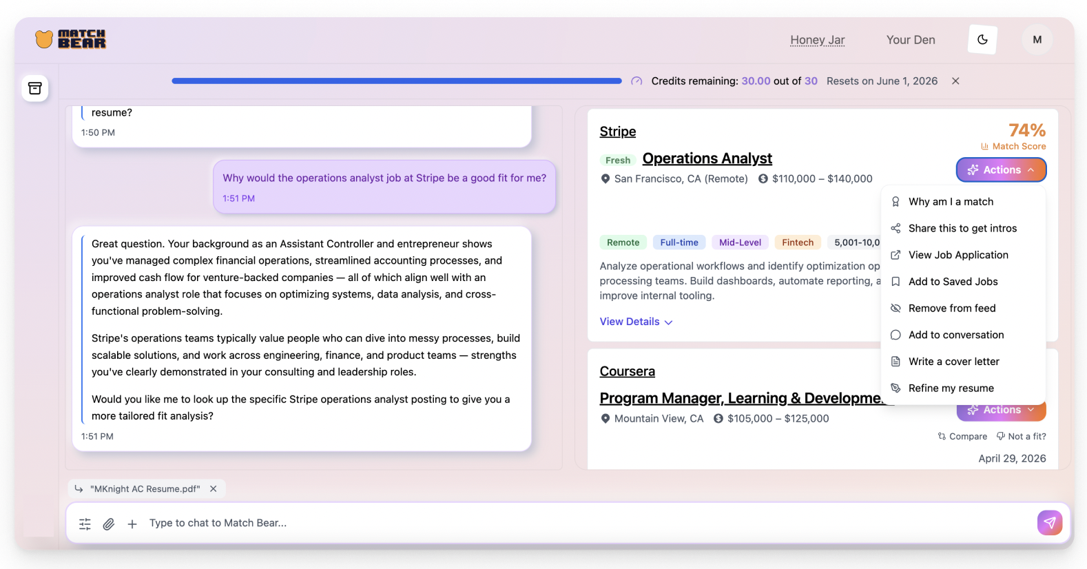Click the credits progress bar
The image size is (1087, 569).
click(397, 81)
